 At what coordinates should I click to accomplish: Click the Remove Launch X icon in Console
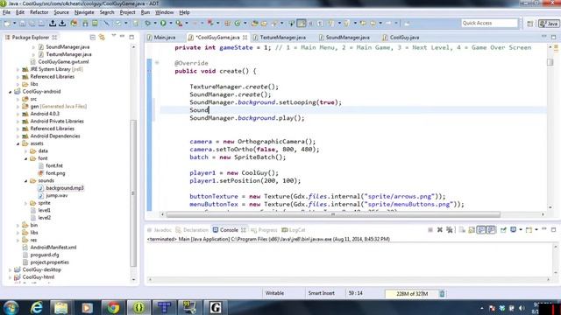click(x=440, y=230)
